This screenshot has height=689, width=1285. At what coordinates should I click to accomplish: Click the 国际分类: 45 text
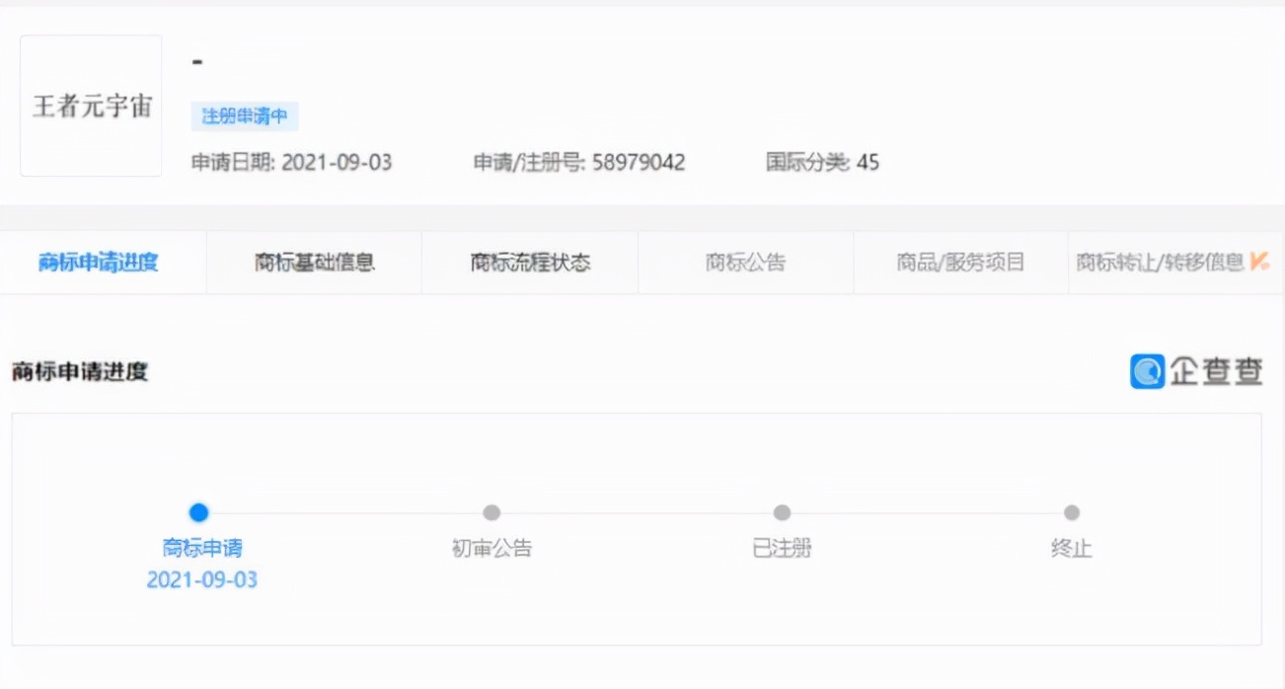pos(823,163)
